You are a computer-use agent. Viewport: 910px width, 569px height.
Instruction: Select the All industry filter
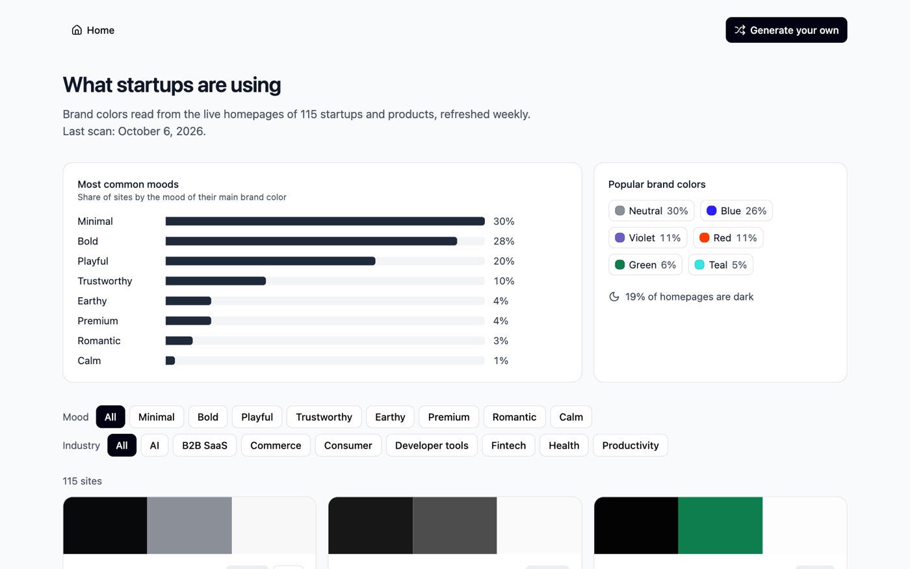pyautogui.click(x=122, y=445)
